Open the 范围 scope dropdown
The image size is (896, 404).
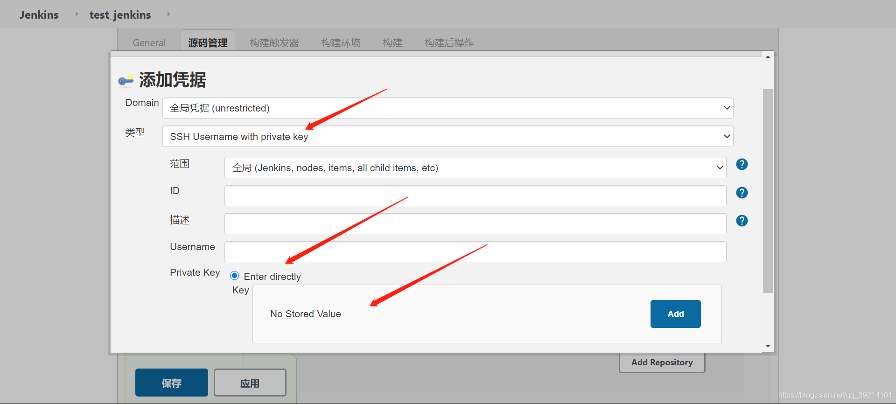tap(475, 167)
